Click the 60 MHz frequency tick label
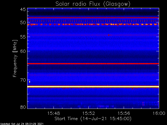Image resolution: width=167 pixels, height=125 pixels. coord(23,51)
